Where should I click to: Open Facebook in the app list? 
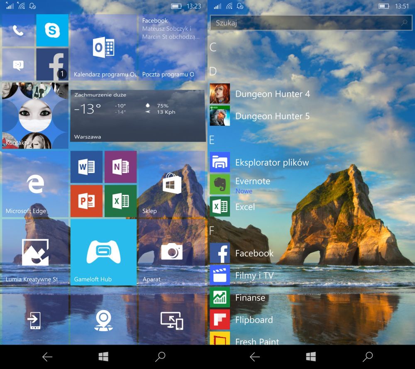pyautogui.click(x=242, y=253)
